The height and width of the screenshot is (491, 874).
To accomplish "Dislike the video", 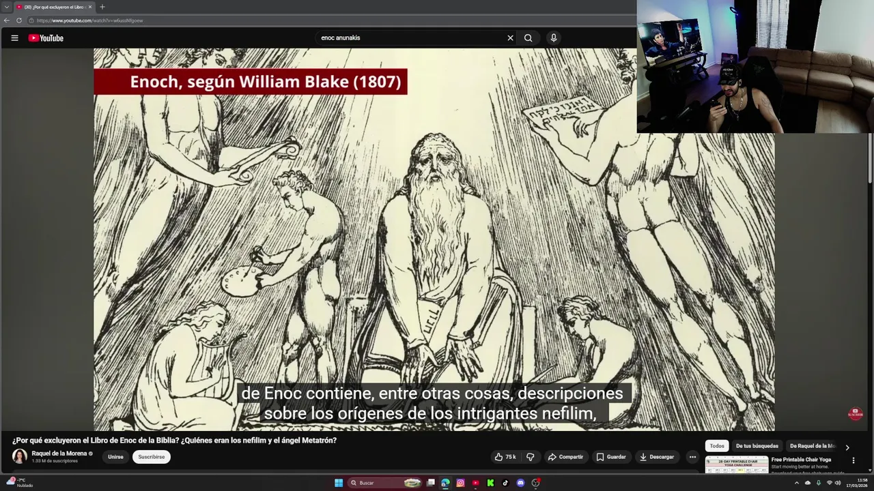I will [531, 457].
